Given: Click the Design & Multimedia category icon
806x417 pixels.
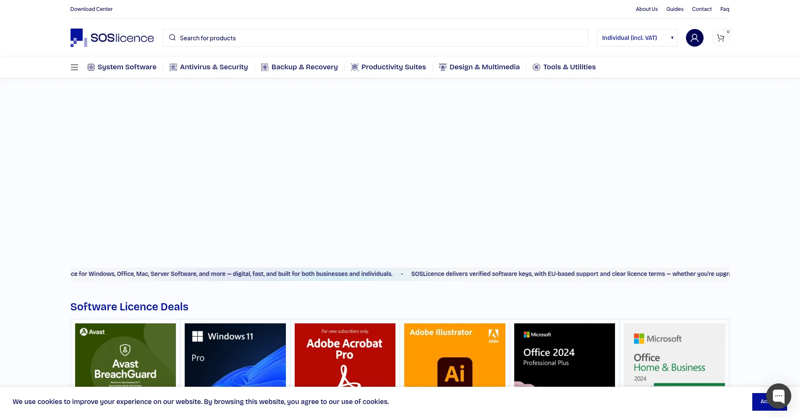Looking at the screenshot, I should coord(443,67).
